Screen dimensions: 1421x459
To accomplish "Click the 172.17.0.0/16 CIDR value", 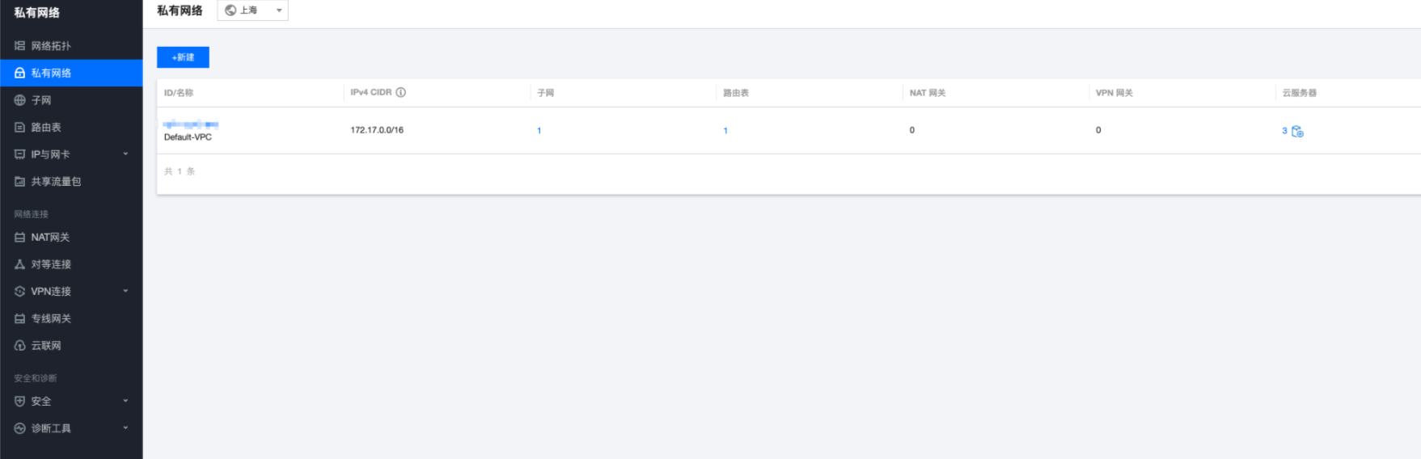I will pos(377,130).
